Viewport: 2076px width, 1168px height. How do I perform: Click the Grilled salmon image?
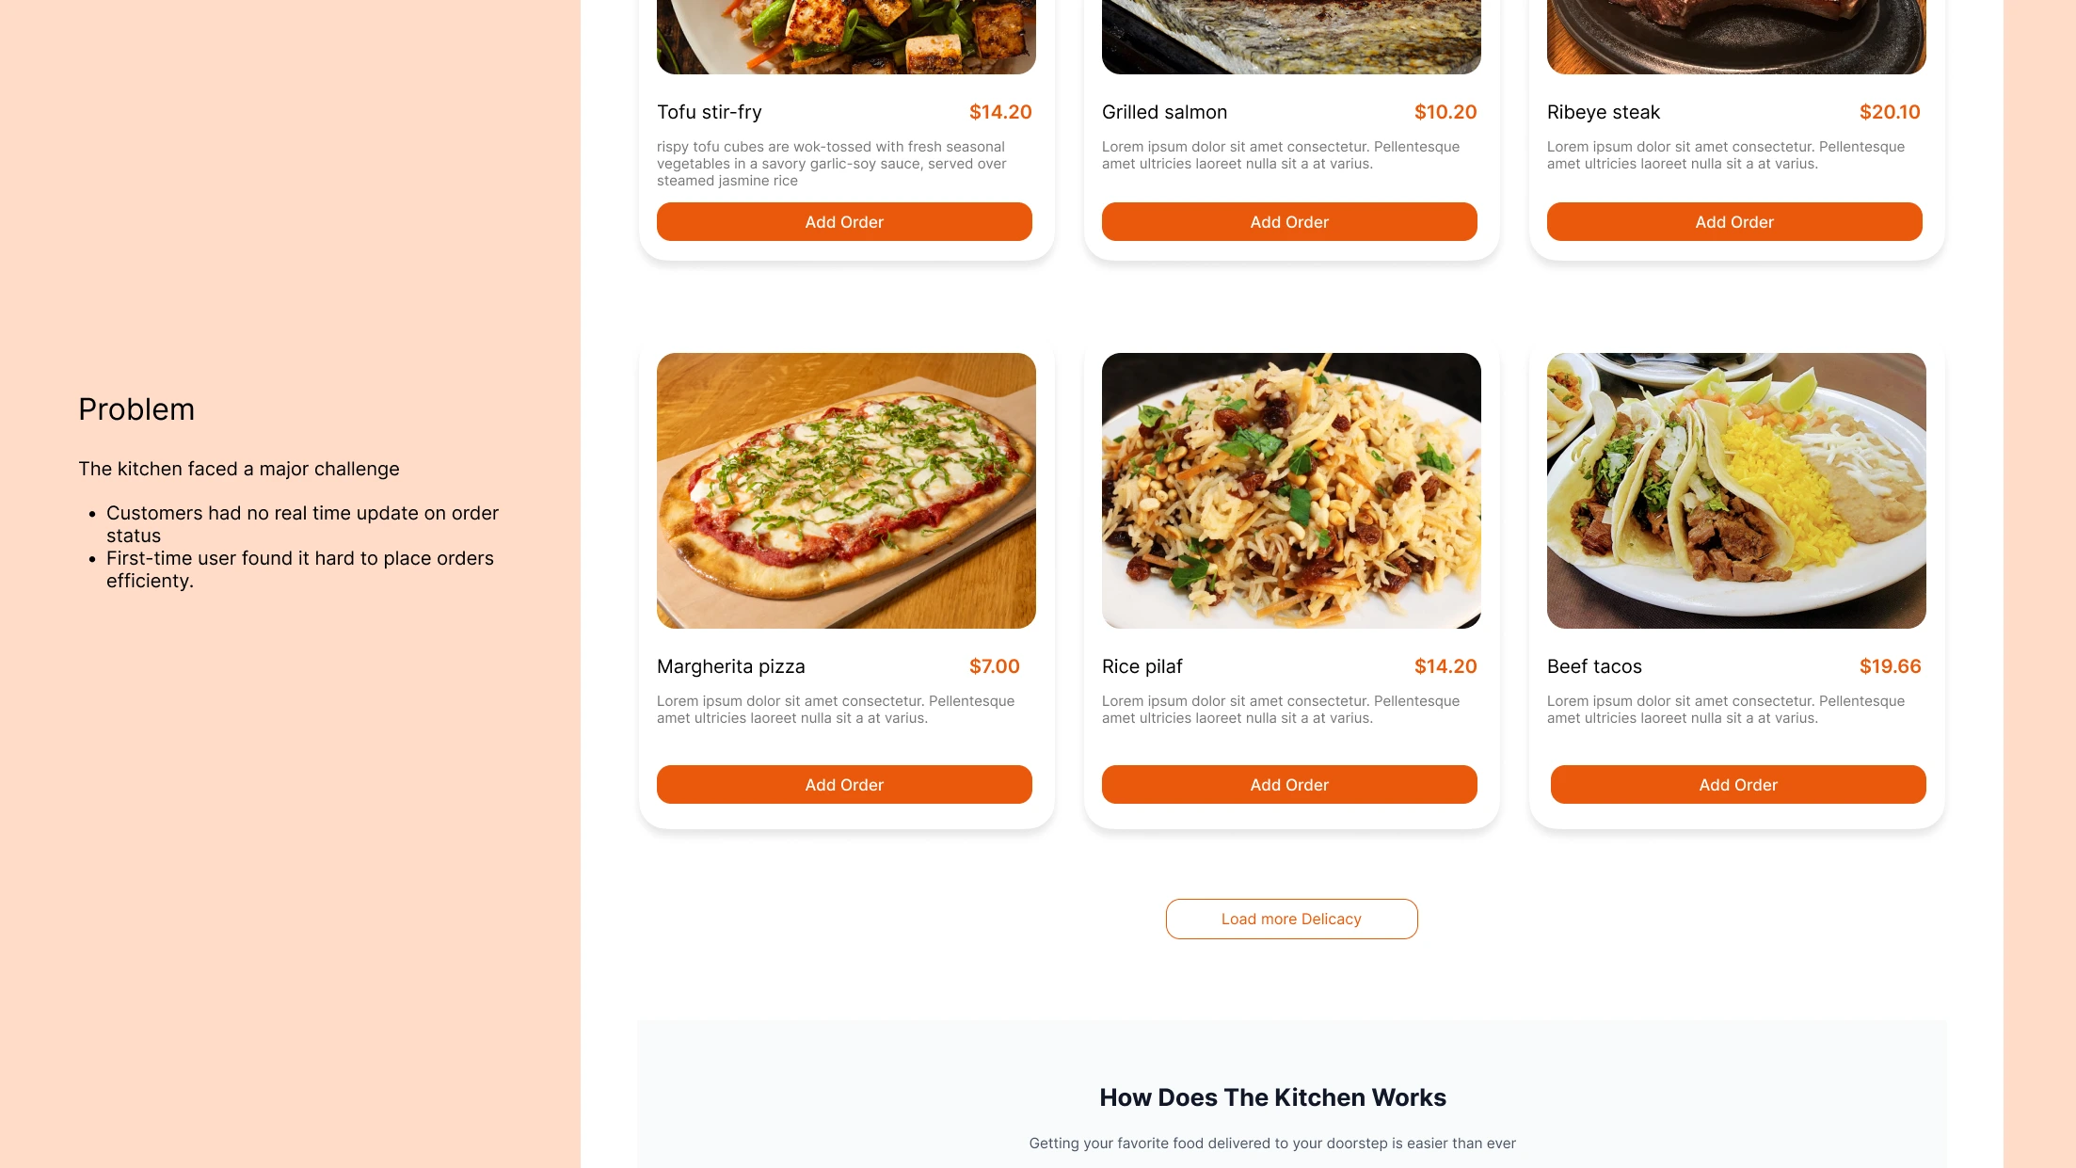[x=1291, y=37]
